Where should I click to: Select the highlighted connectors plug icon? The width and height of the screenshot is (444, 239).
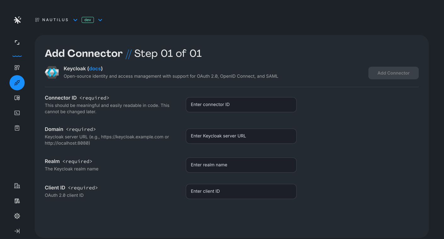(x=17, y=83)
